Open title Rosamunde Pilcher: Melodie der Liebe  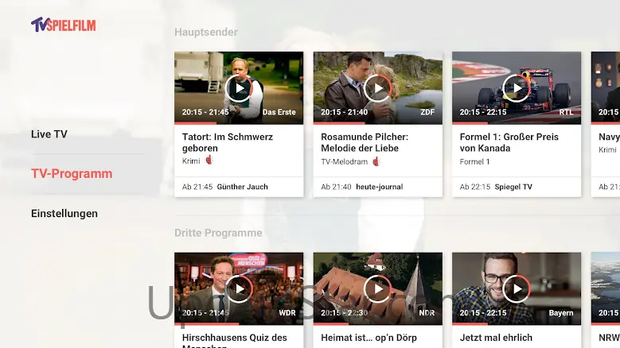click(365, 142)
